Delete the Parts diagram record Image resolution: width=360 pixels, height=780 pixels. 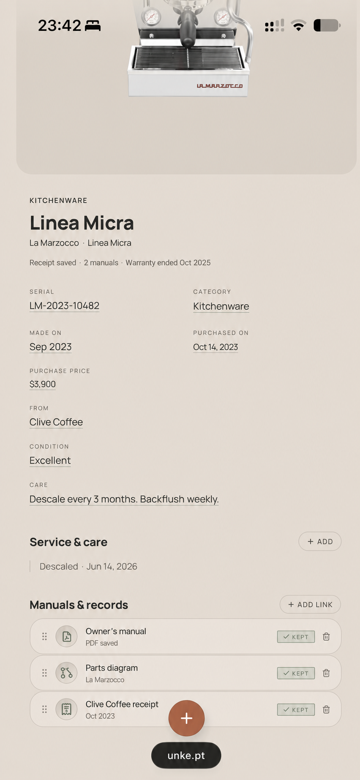326,673
